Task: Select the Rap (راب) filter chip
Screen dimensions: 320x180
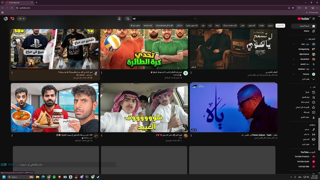Action: (x=210, y=25)
